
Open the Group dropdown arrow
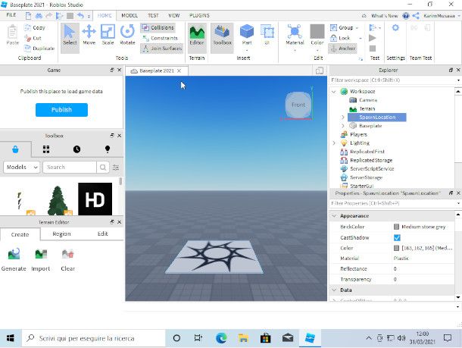coord(357,28)
